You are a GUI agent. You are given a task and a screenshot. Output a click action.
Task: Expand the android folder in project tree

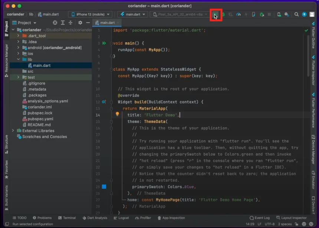(x=18, y=48)
